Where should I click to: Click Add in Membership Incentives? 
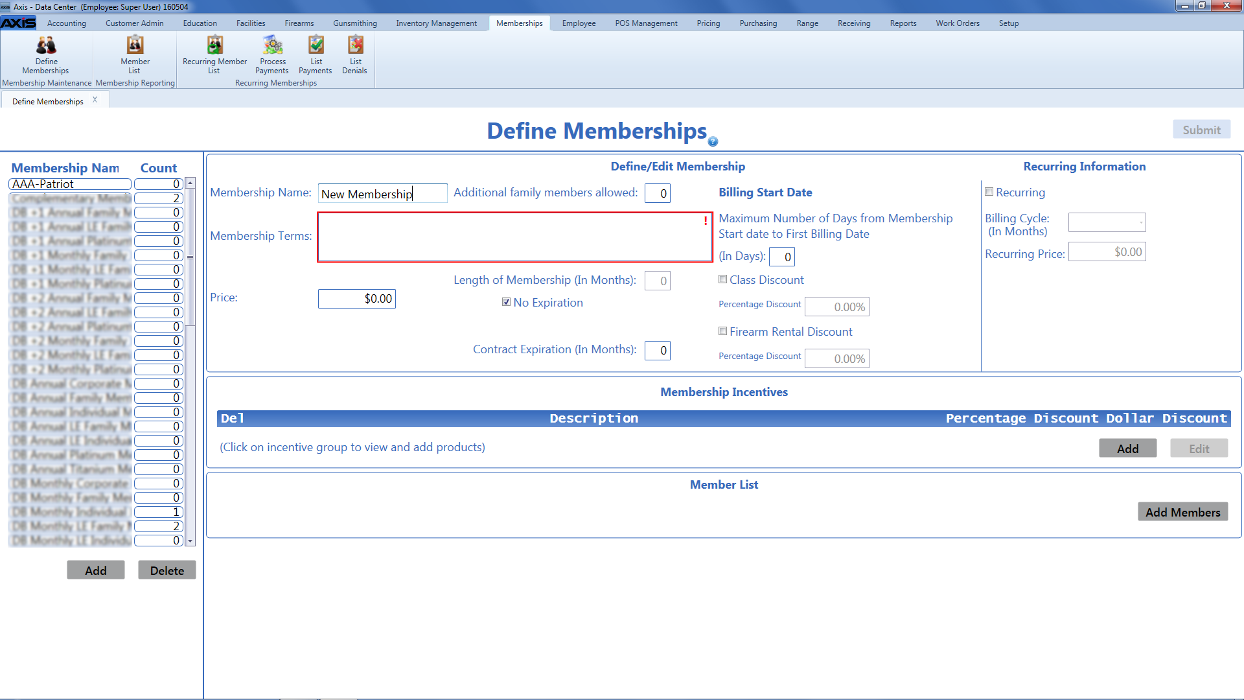pyautogui.click(x=1127, y=449)
